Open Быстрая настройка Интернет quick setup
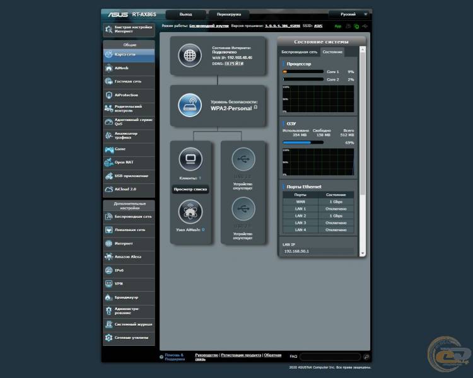Screen dimensions: 473x378 click(x=129, y=30)
